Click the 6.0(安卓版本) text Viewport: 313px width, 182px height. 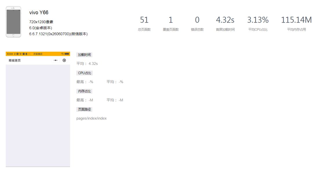click(41, 28)
